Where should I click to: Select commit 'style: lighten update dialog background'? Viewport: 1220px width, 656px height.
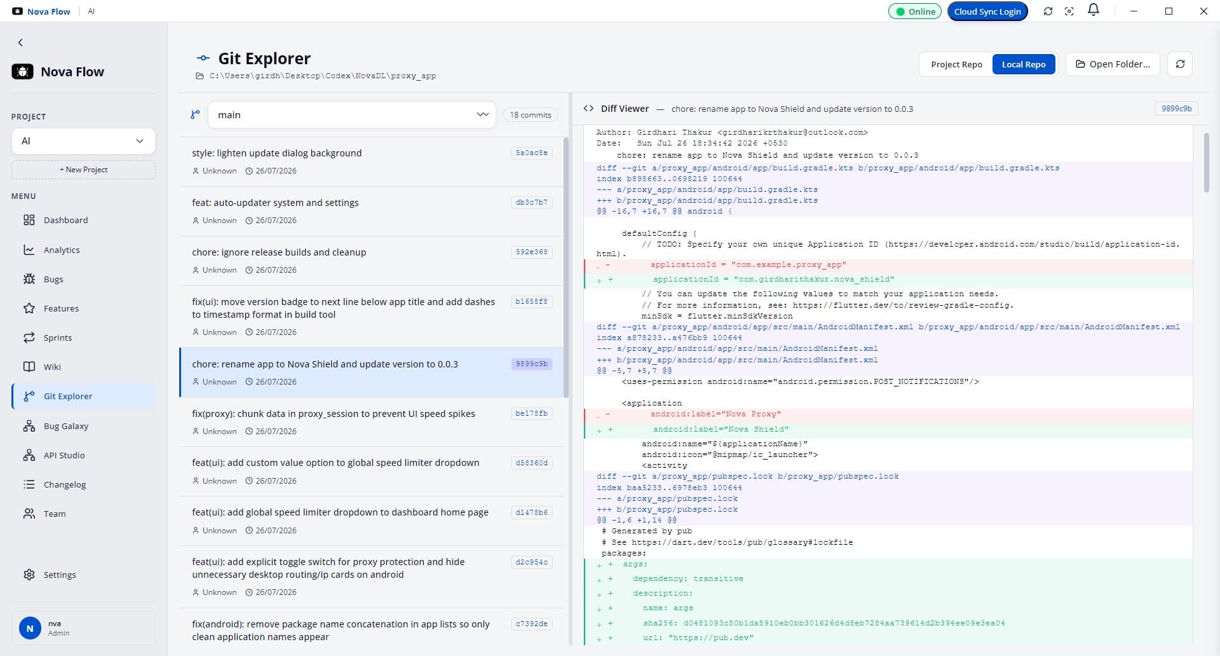[x=371, y=161]
